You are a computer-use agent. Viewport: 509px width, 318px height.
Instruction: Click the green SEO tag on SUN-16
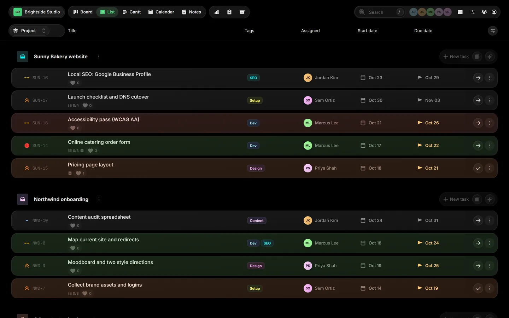pyautogui.click(x=253, y=78)
